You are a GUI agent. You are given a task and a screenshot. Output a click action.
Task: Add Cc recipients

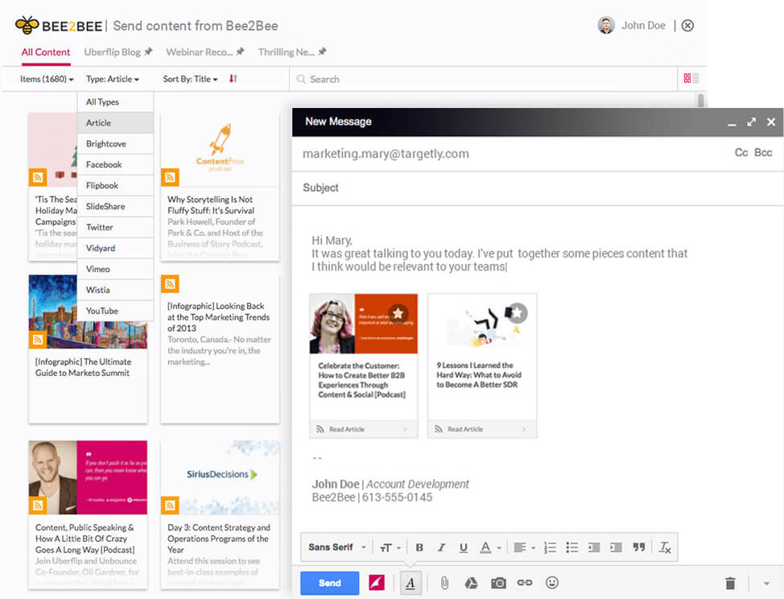point(741,152)
